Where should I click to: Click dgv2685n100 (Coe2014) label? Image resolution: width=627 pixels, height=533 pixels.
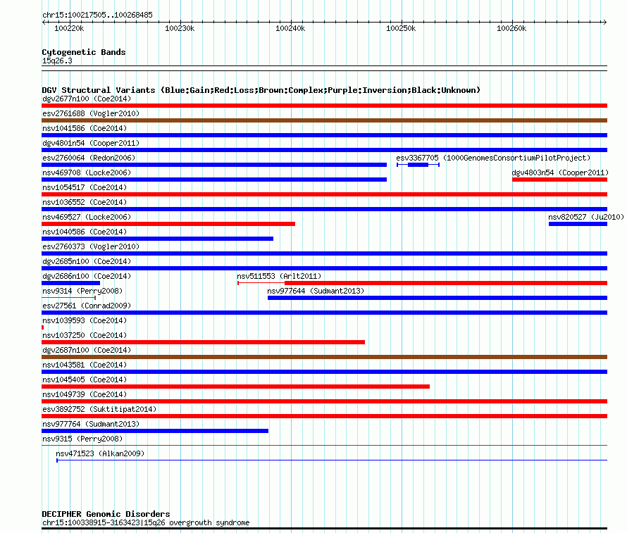87,261
